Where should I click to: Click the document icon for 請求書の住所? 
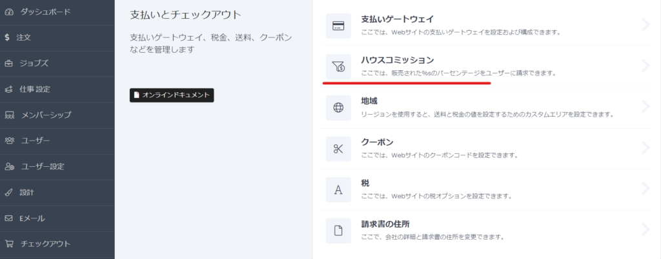click(338, 230)
